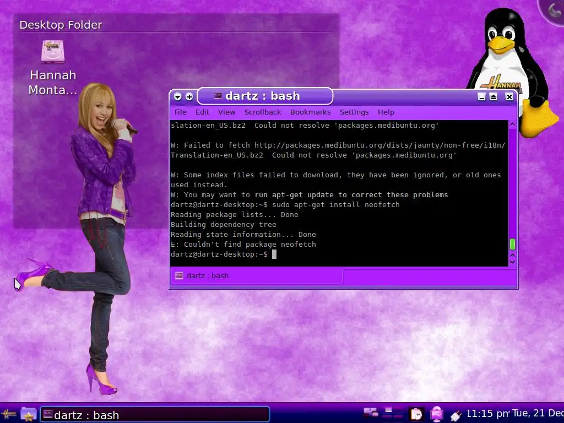The height and width of the screenshot is (423, 564).
Task: Click the 'Desktop Folder' widget title
Action: coord(61,25)
